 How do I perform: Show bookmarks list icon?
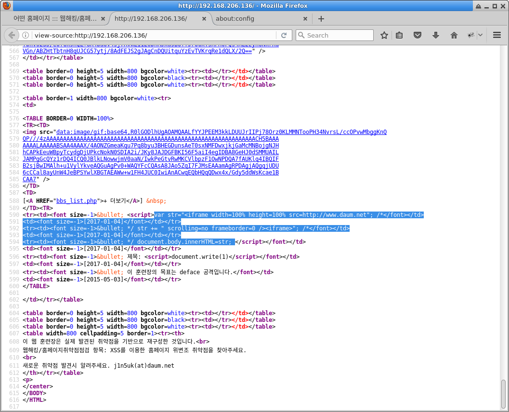399,35
